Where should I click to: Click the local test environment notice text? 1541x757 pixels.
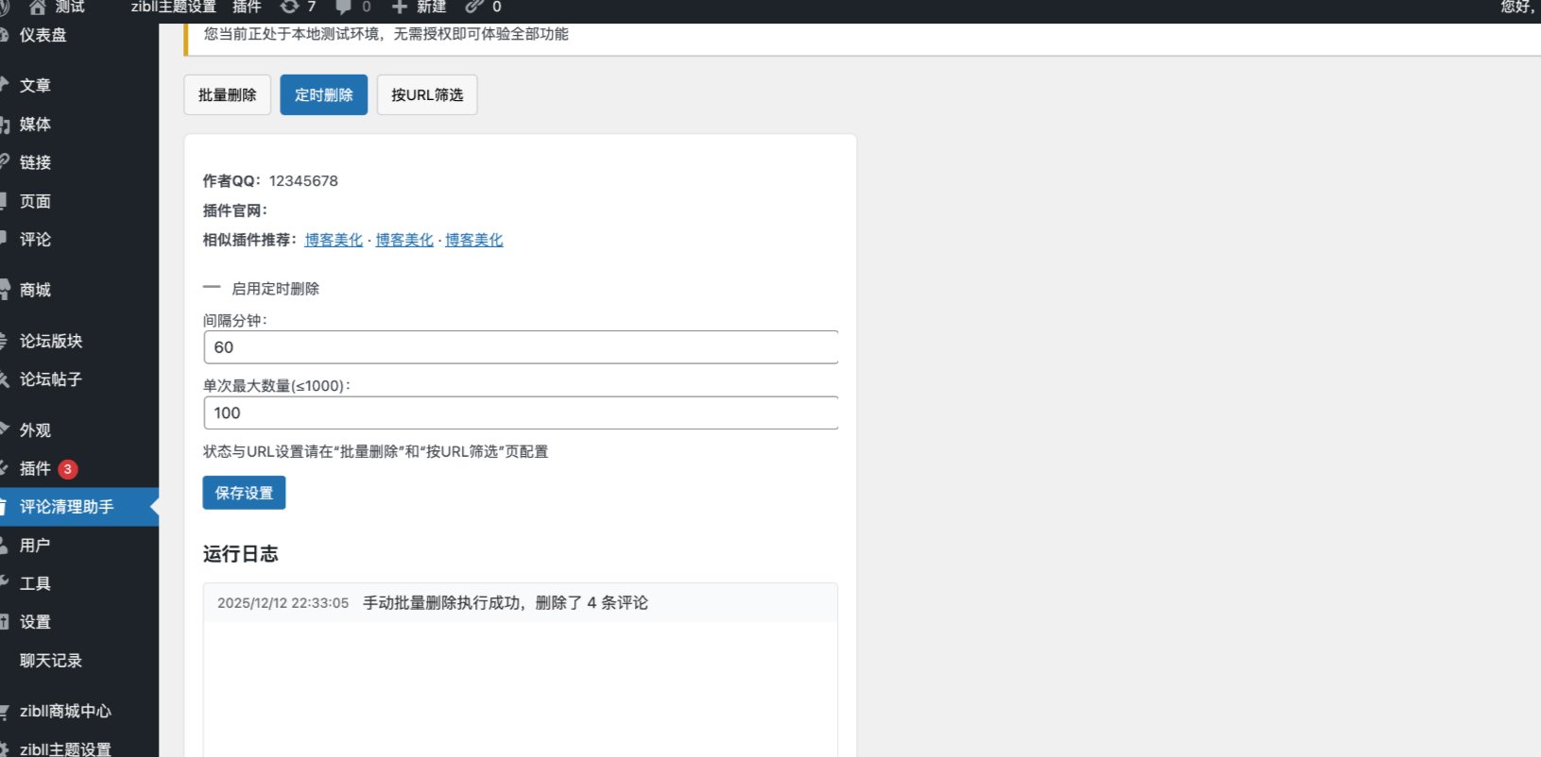click(386, 34)
